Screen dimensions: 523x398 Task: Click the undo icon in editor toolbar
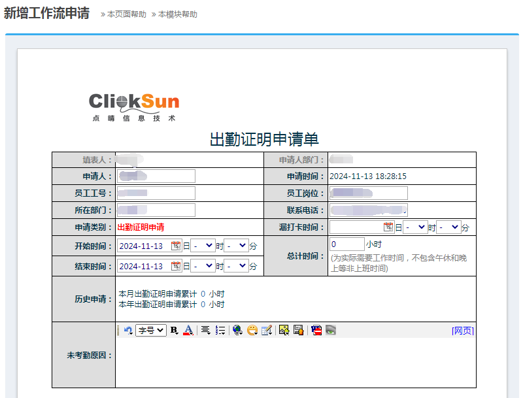pos(128,331)
